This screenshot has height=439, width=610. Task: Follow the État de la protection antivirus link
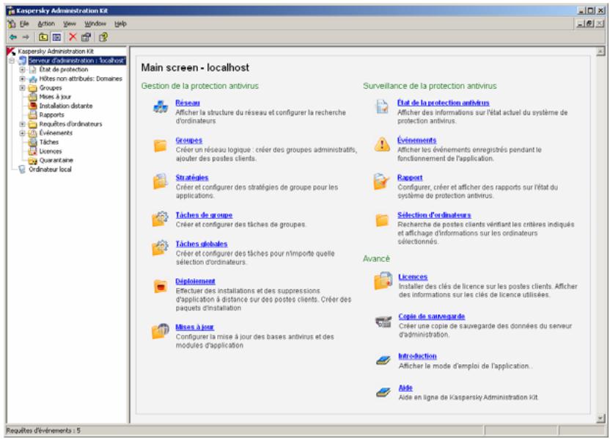[443, 103]
